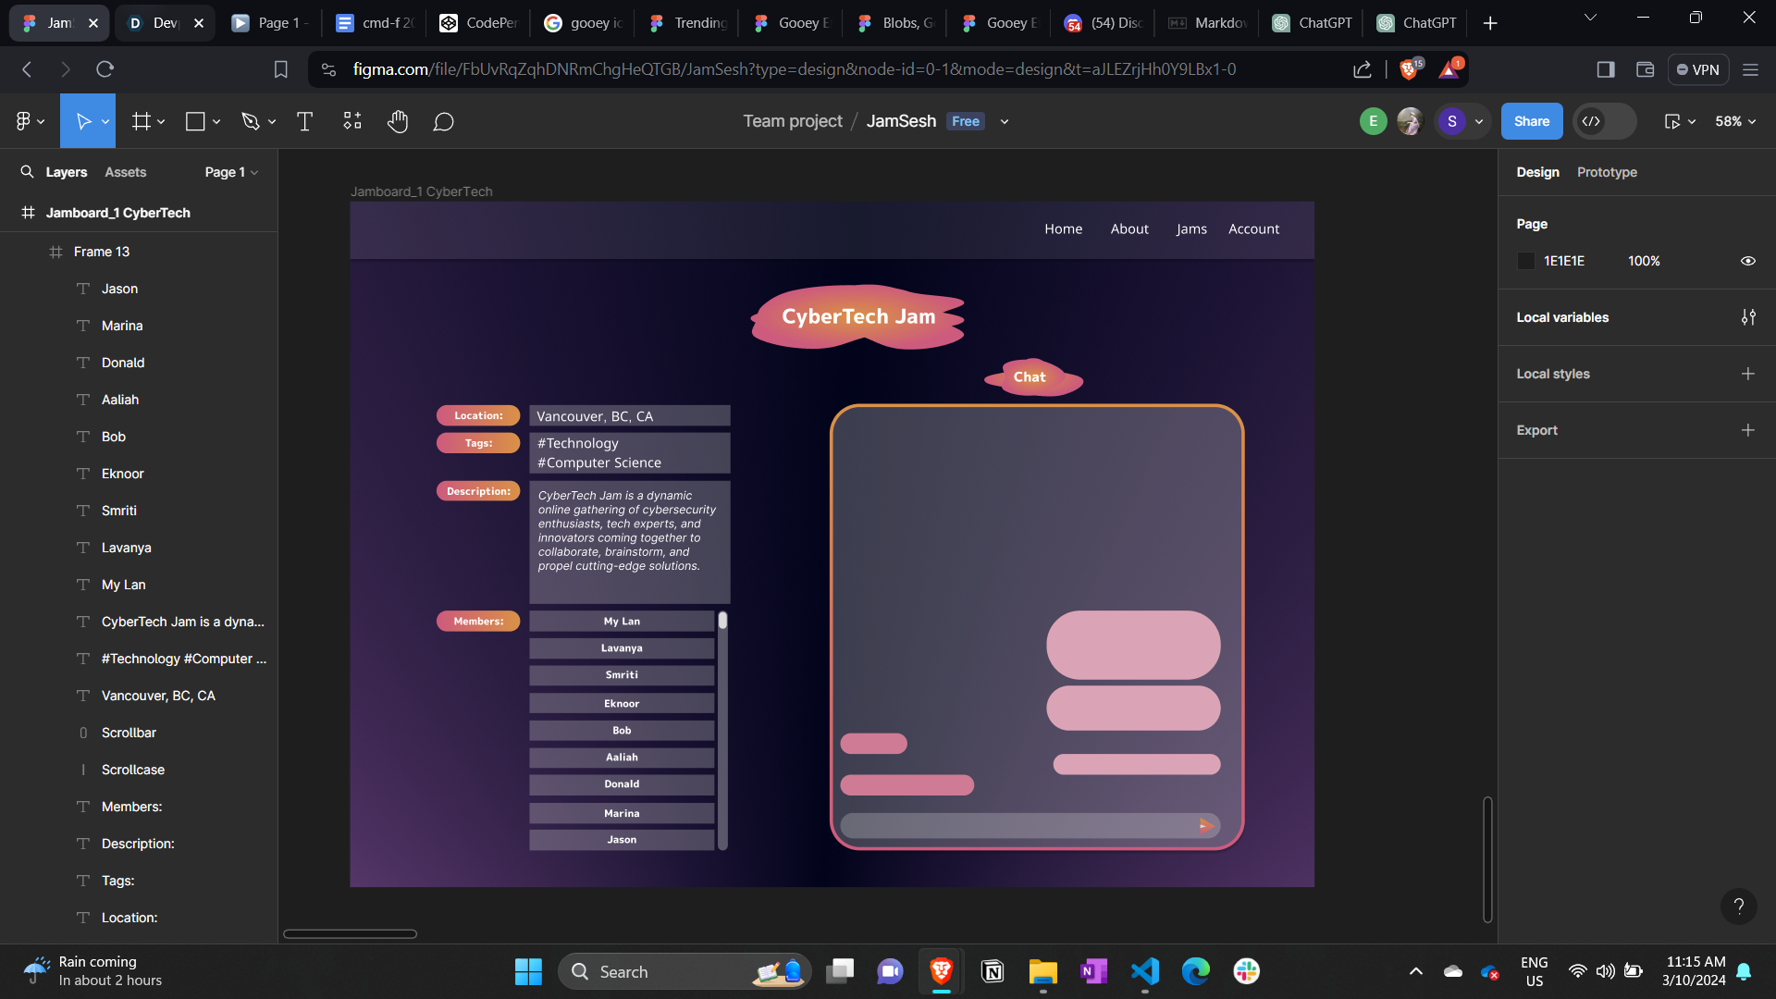
Task: Open help and resources button
Action: coord(1738,906)
